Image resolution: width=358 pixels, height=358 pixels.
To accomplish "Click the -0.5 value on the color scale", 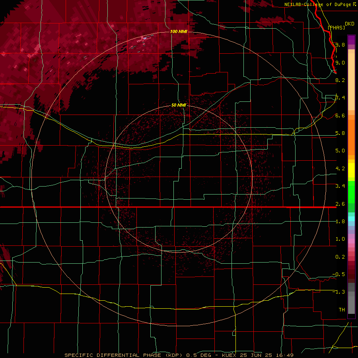I will tap(339, 274).
